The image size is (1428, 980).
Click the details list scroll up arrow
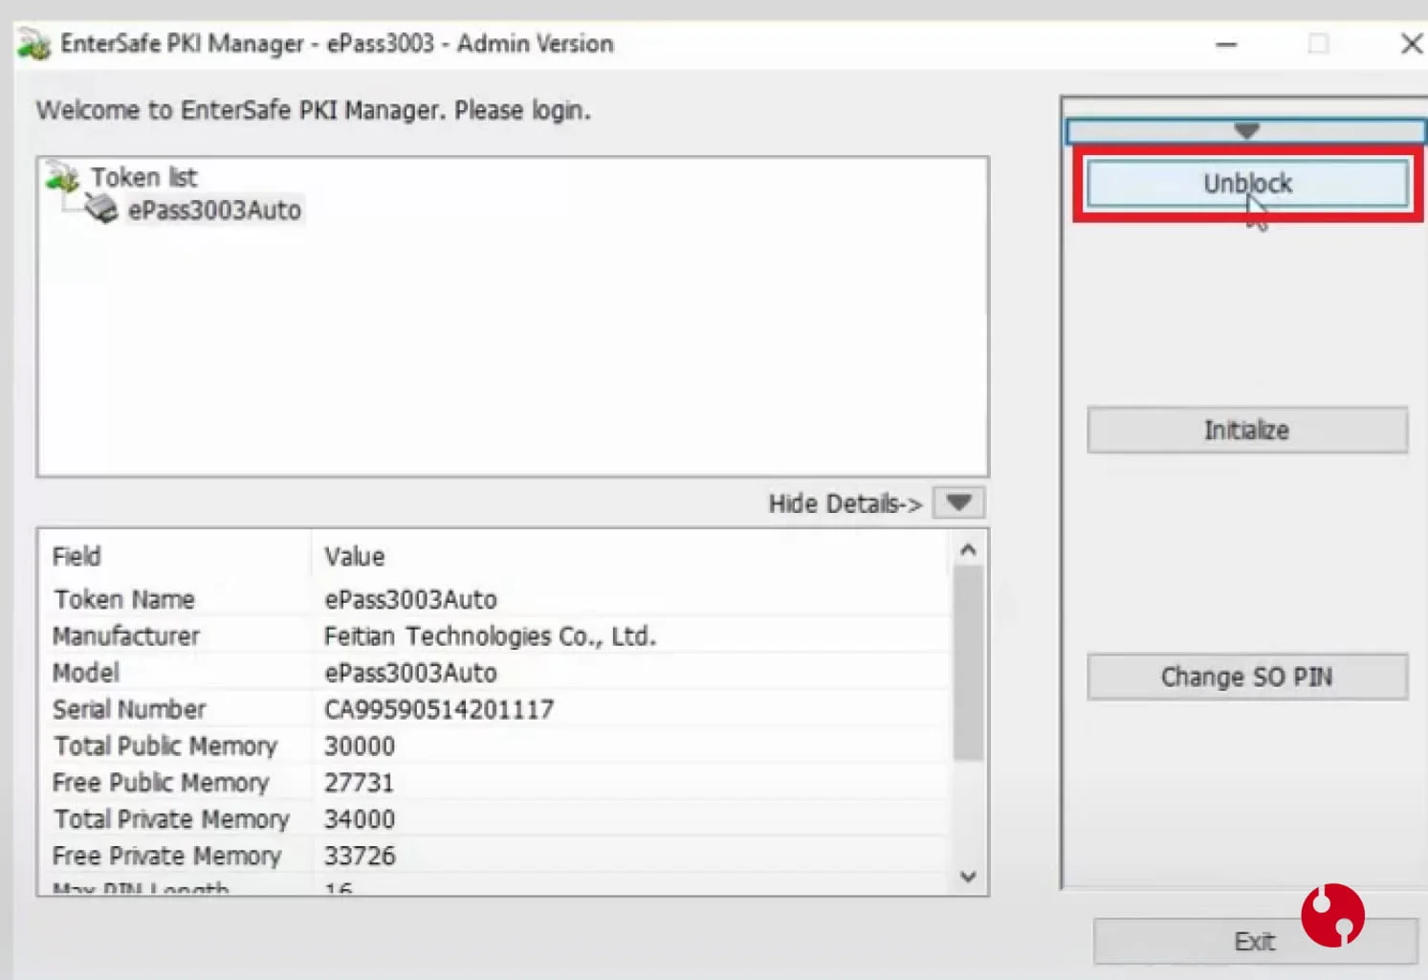pyautogui.click(x=968, y=549)
